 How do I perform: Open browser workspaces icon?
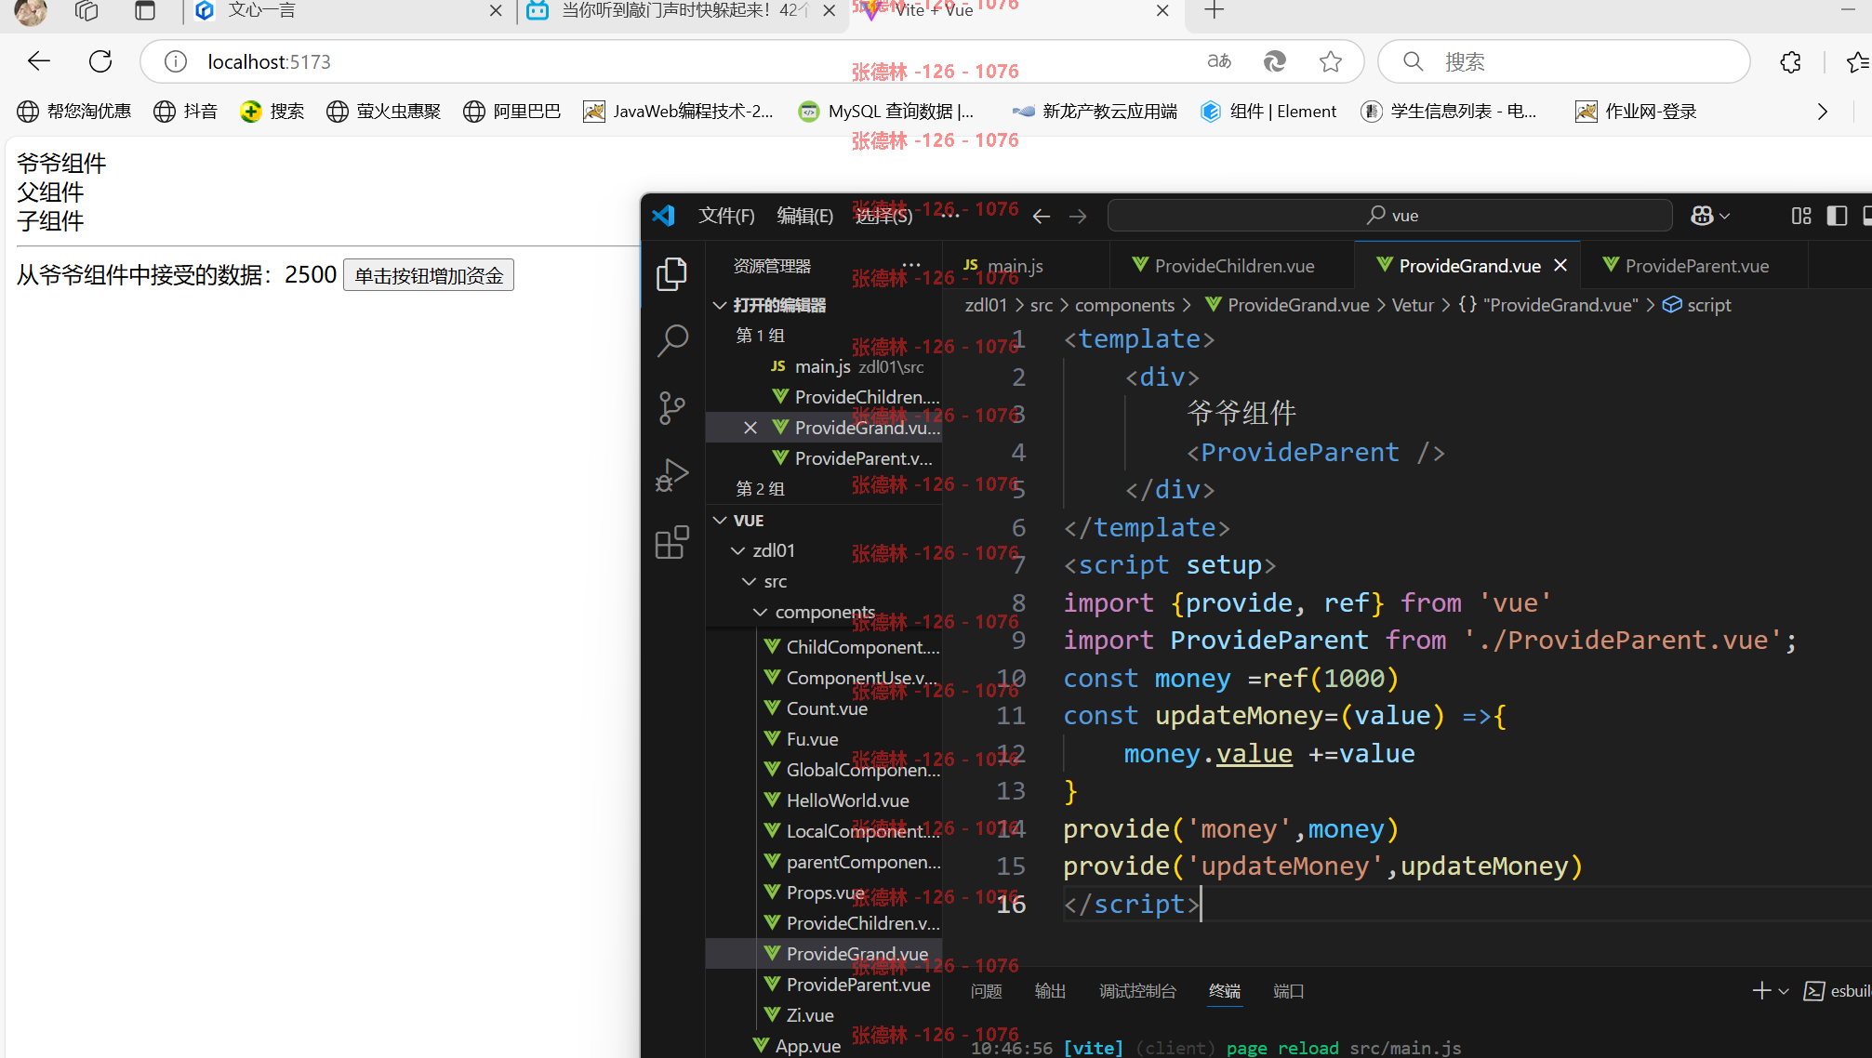86,10
